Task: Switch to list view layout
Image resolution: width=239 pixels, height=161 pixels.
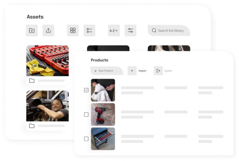Action: click(x=89, y=31)
